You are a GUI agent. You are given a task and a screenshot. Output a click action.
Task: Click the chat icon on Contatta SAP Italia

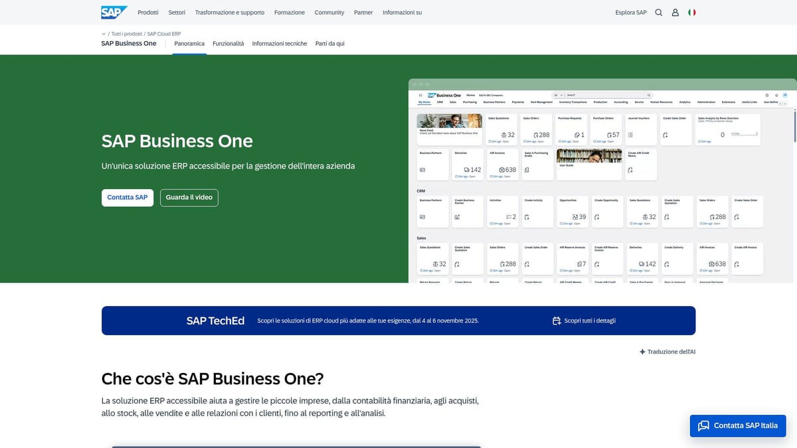[703, 425]
